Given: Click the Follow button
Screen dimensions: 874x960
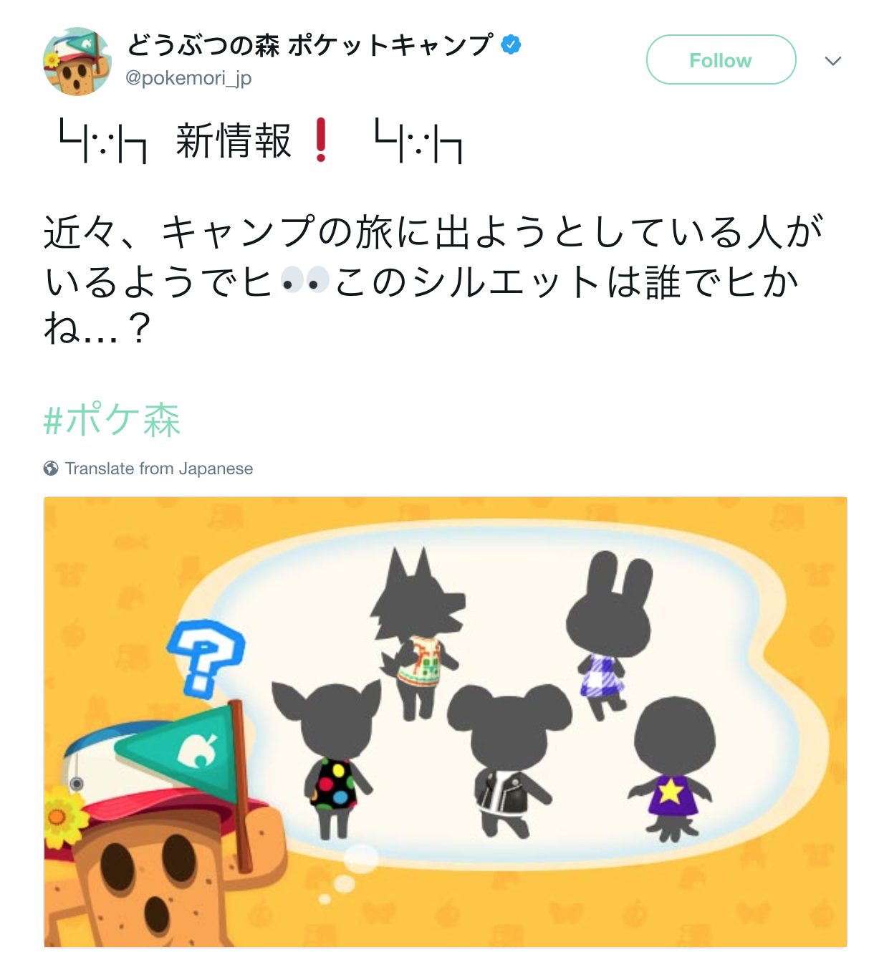Looking at the screenshot, I should [721, 60].
